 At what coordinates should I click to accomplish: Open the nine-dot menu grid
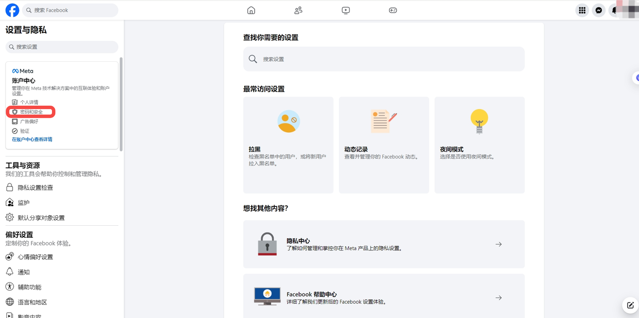(582, 10)
